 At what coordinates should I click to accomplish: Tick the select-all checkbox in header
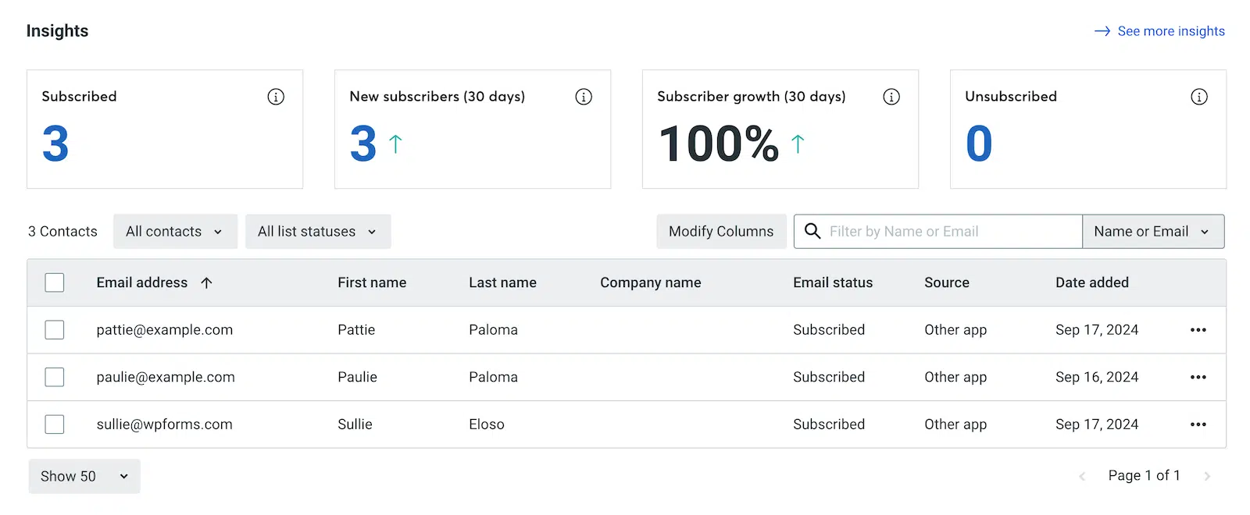55,282
